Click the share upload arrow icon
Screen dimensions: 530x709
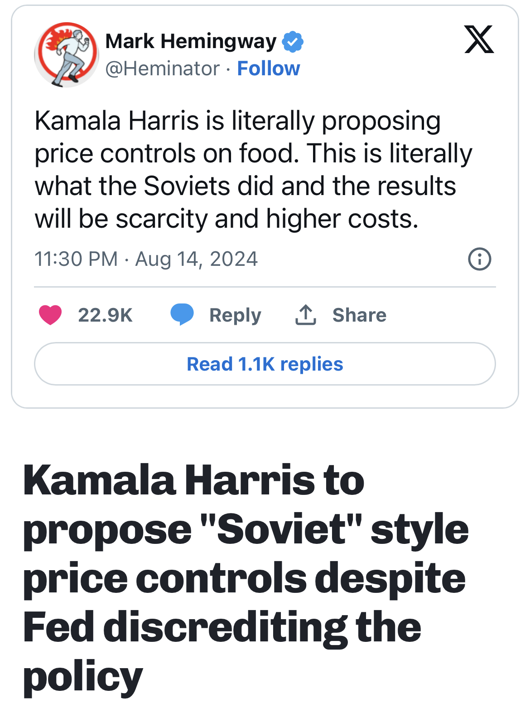(x=306, y=315)
